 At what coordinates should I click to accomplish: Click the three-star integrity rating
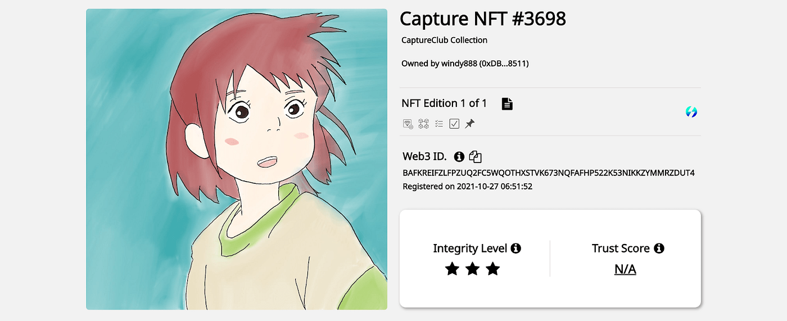(472, 269)
